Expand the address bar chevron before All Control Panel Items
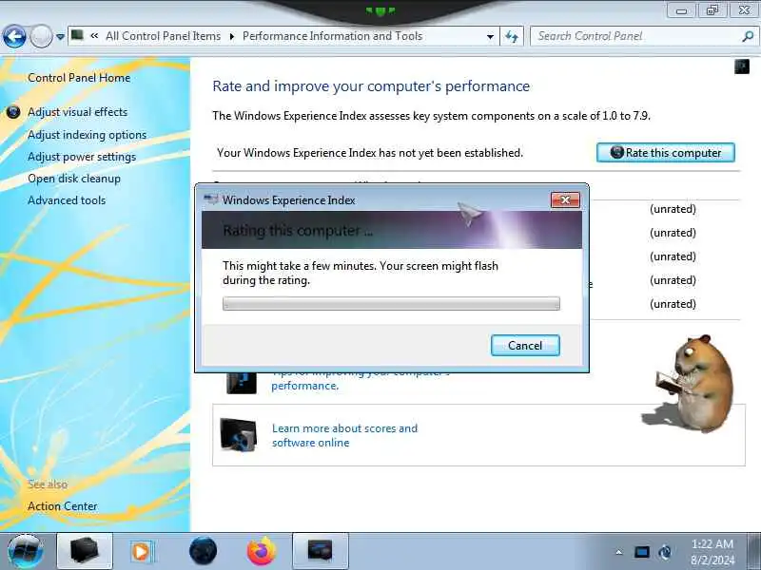761x570 pixels. pos(94,36)
